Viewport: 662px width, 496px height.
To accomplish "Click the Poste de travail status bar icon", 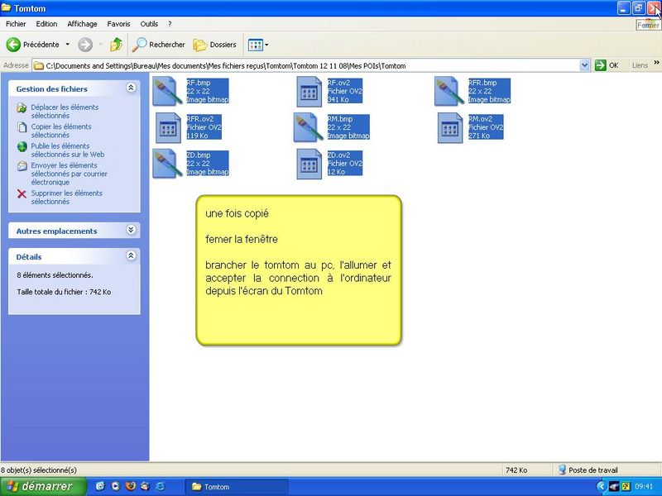I will (562, 470).
